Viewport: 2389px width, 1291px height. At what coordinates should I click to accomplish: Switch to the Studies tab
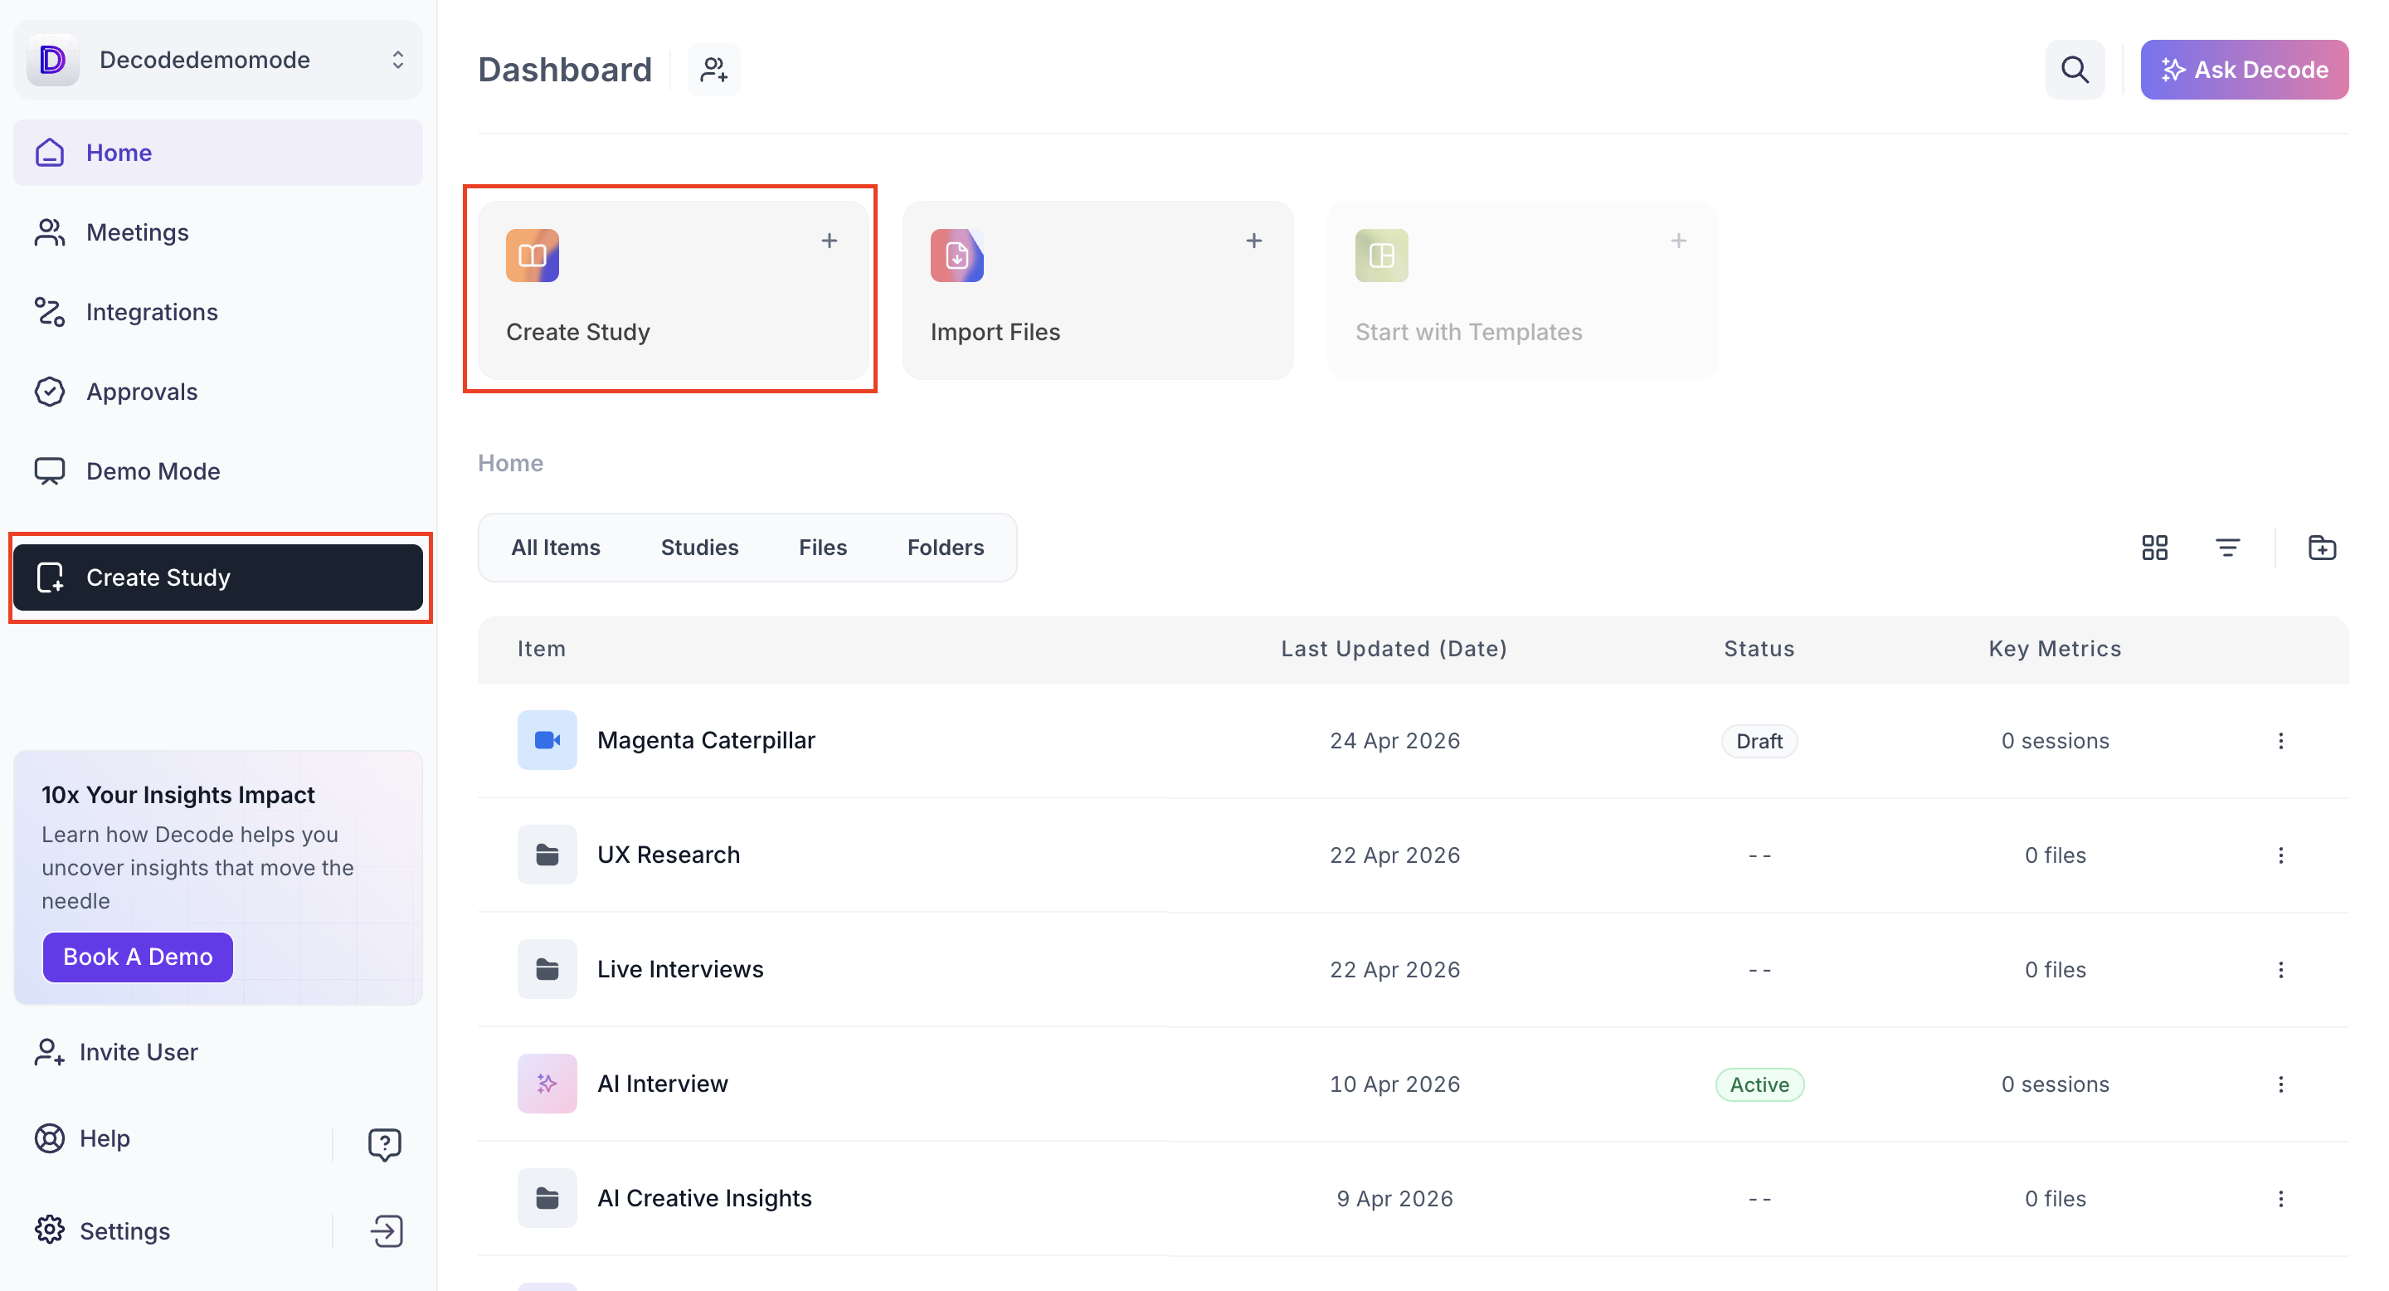click(699, 548)
